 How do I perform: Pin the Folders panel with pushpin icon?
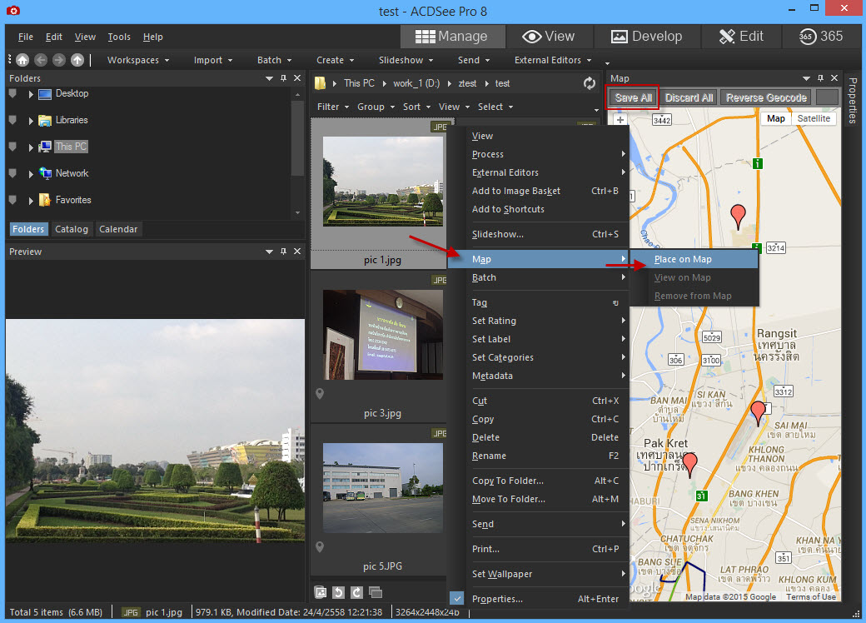(283, 78)
